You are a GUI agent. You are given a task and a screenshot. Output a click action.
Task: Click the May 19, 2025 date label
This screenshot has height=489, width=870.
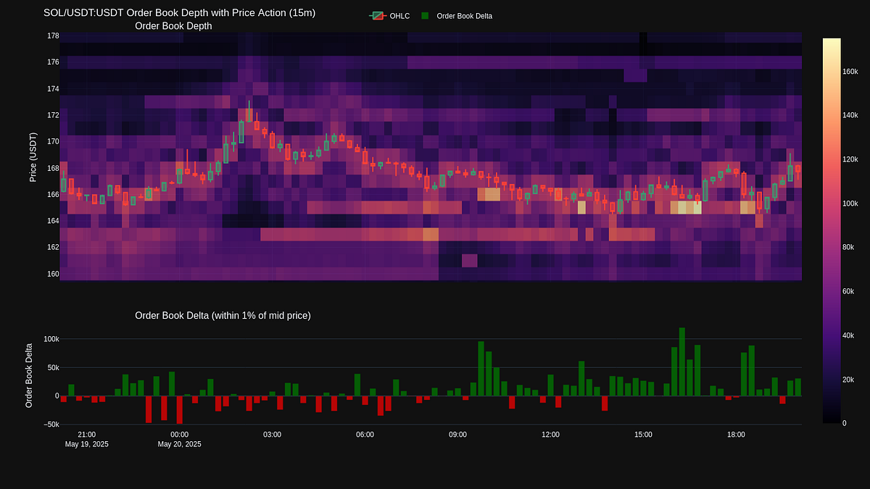[x=86, y=444]
